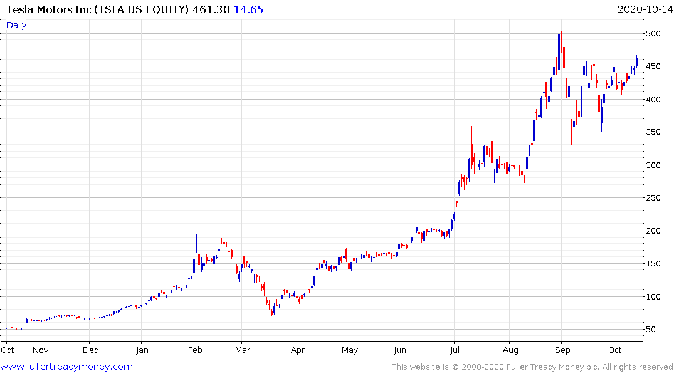Click the Jun label on time axis
This screenshot has height=376, width=674.
[x=400, y=350]
